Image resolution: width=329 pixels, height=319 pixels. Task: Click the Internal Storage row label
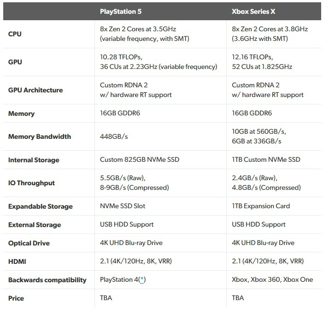pyautogui.click(x=34, y=160)
